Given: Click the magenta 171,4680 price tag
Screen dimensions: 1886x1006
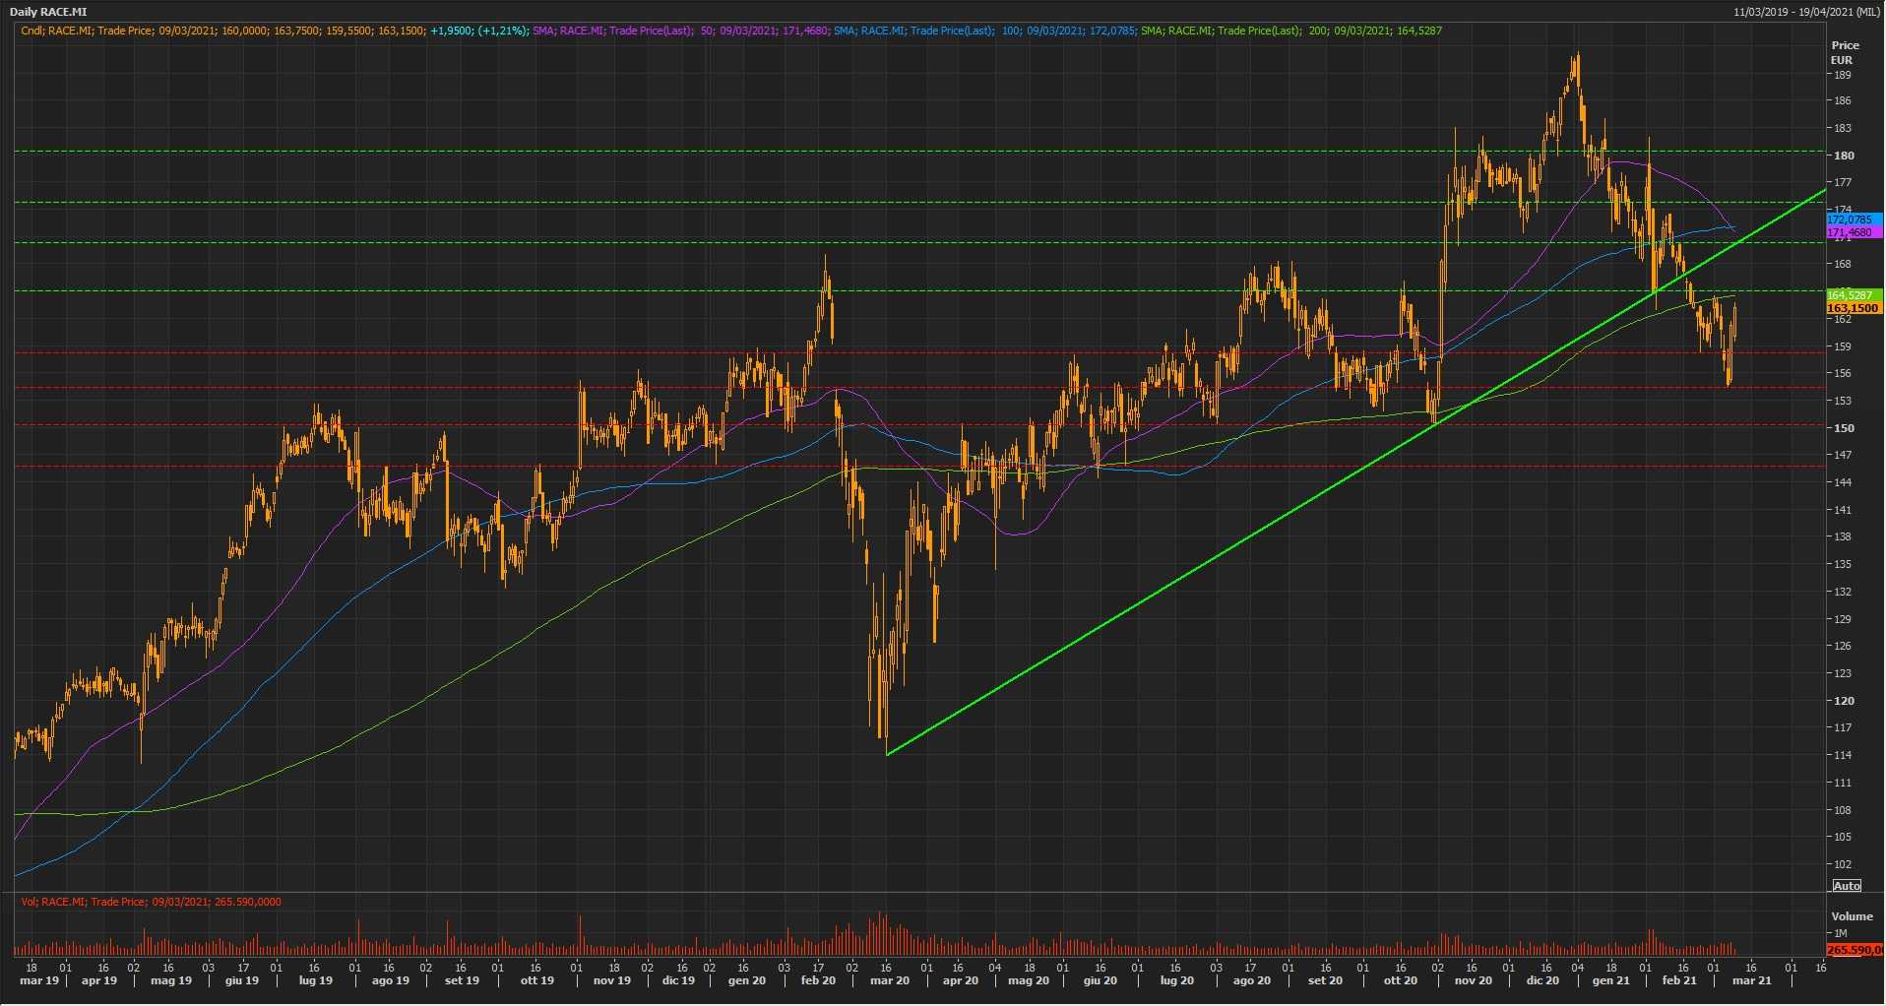Looking at the screenshot, I should click(x=1852, y=232).
